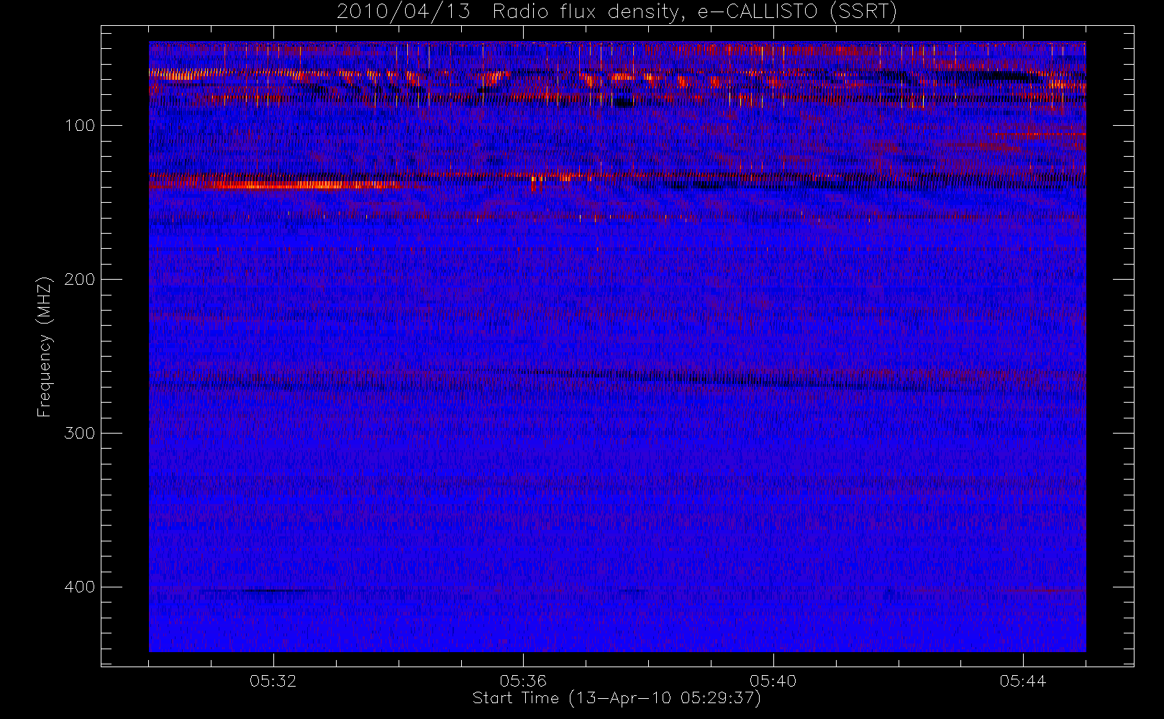Click the 'Start Time (13-Apr-10 05:29:37)' axis label
Image resolution: width=1164 pixels, height=719 pixels.
[617, 698]
